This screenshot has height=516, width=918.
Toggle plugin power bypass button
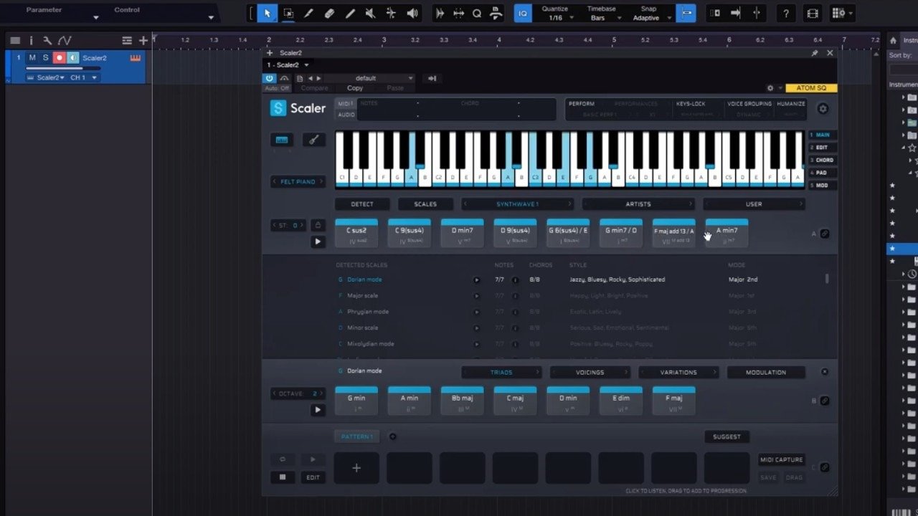270,78
